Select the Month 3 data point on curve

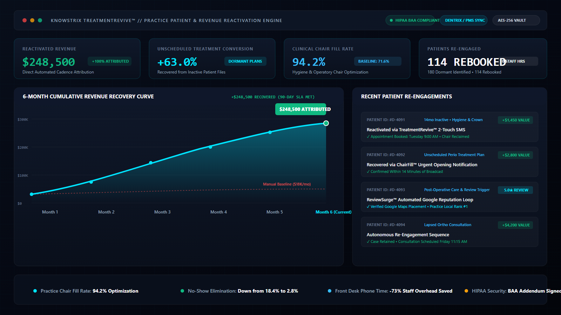point(151,163)
